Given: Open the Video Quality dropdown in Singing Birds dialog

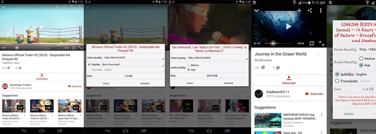Looking at the screenshot, I should pyautogui.click(x=367, y=50).
